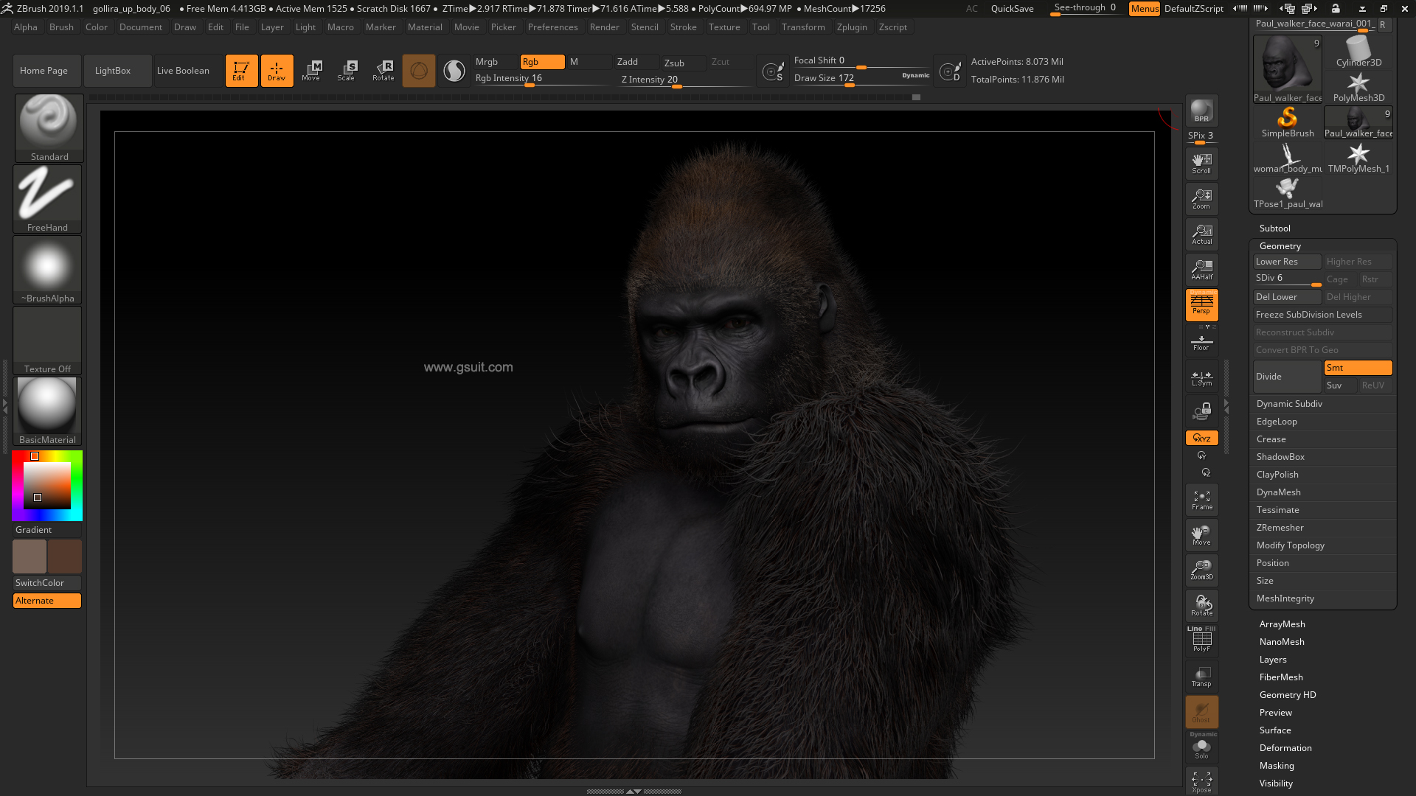
Task: Click the Frame icon
Action: pos(1201,500)
